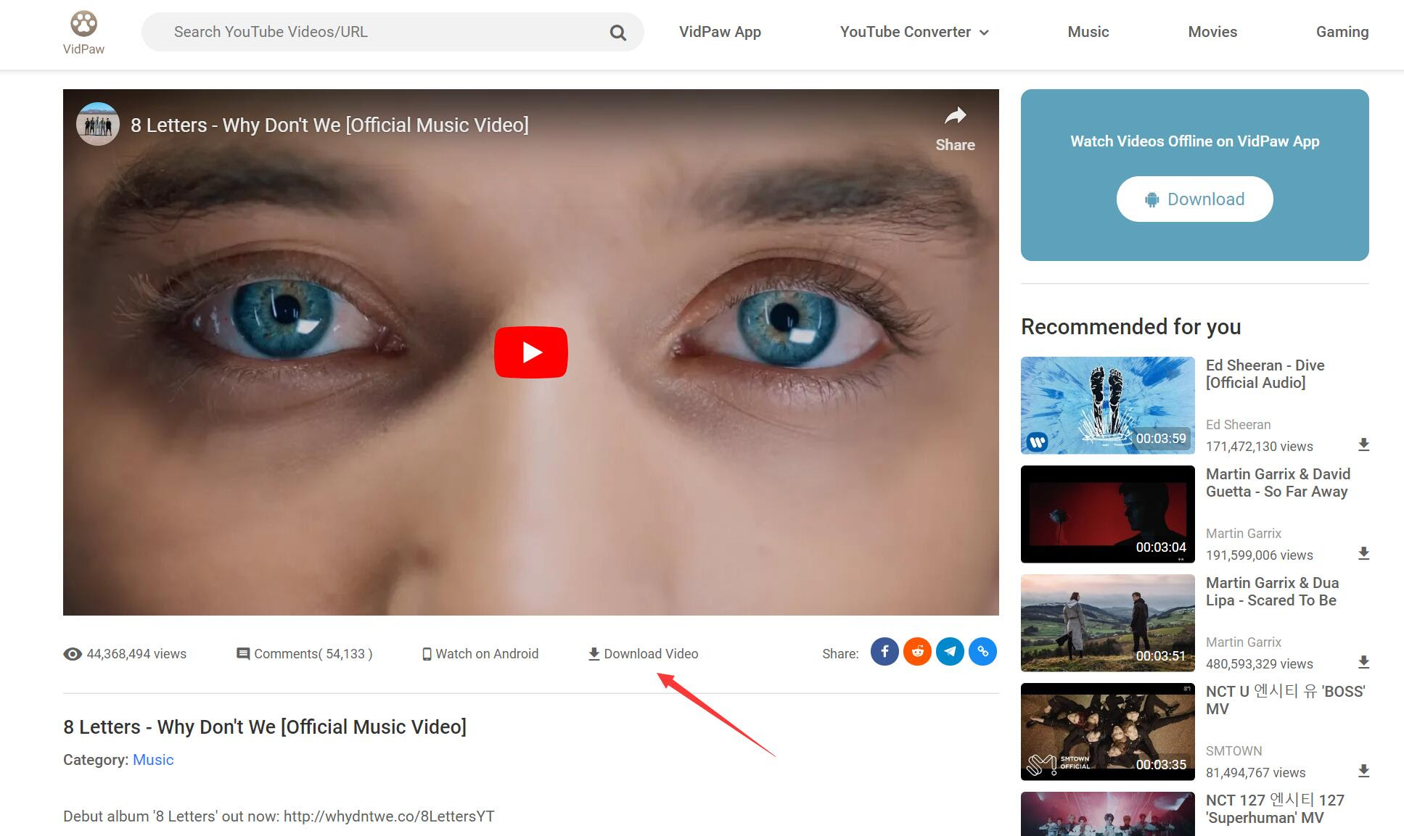
Task: Open the video title link in the player
Action: pyautogui.click(x=329, y=125)
